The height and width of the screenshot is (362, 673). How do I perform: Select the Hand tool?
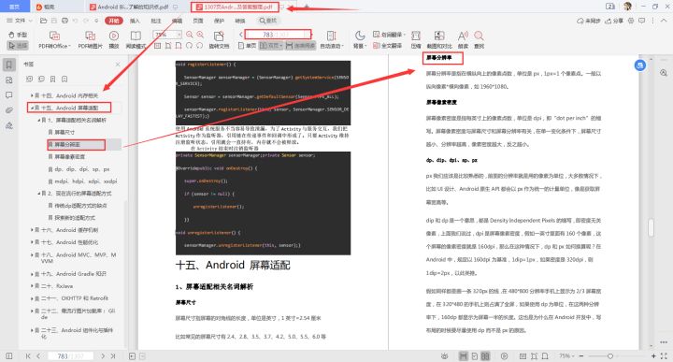click(x=18, y=35)
